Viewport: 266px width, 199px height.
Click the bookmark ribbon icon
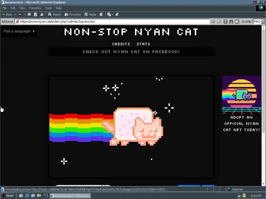coord(219,22)
